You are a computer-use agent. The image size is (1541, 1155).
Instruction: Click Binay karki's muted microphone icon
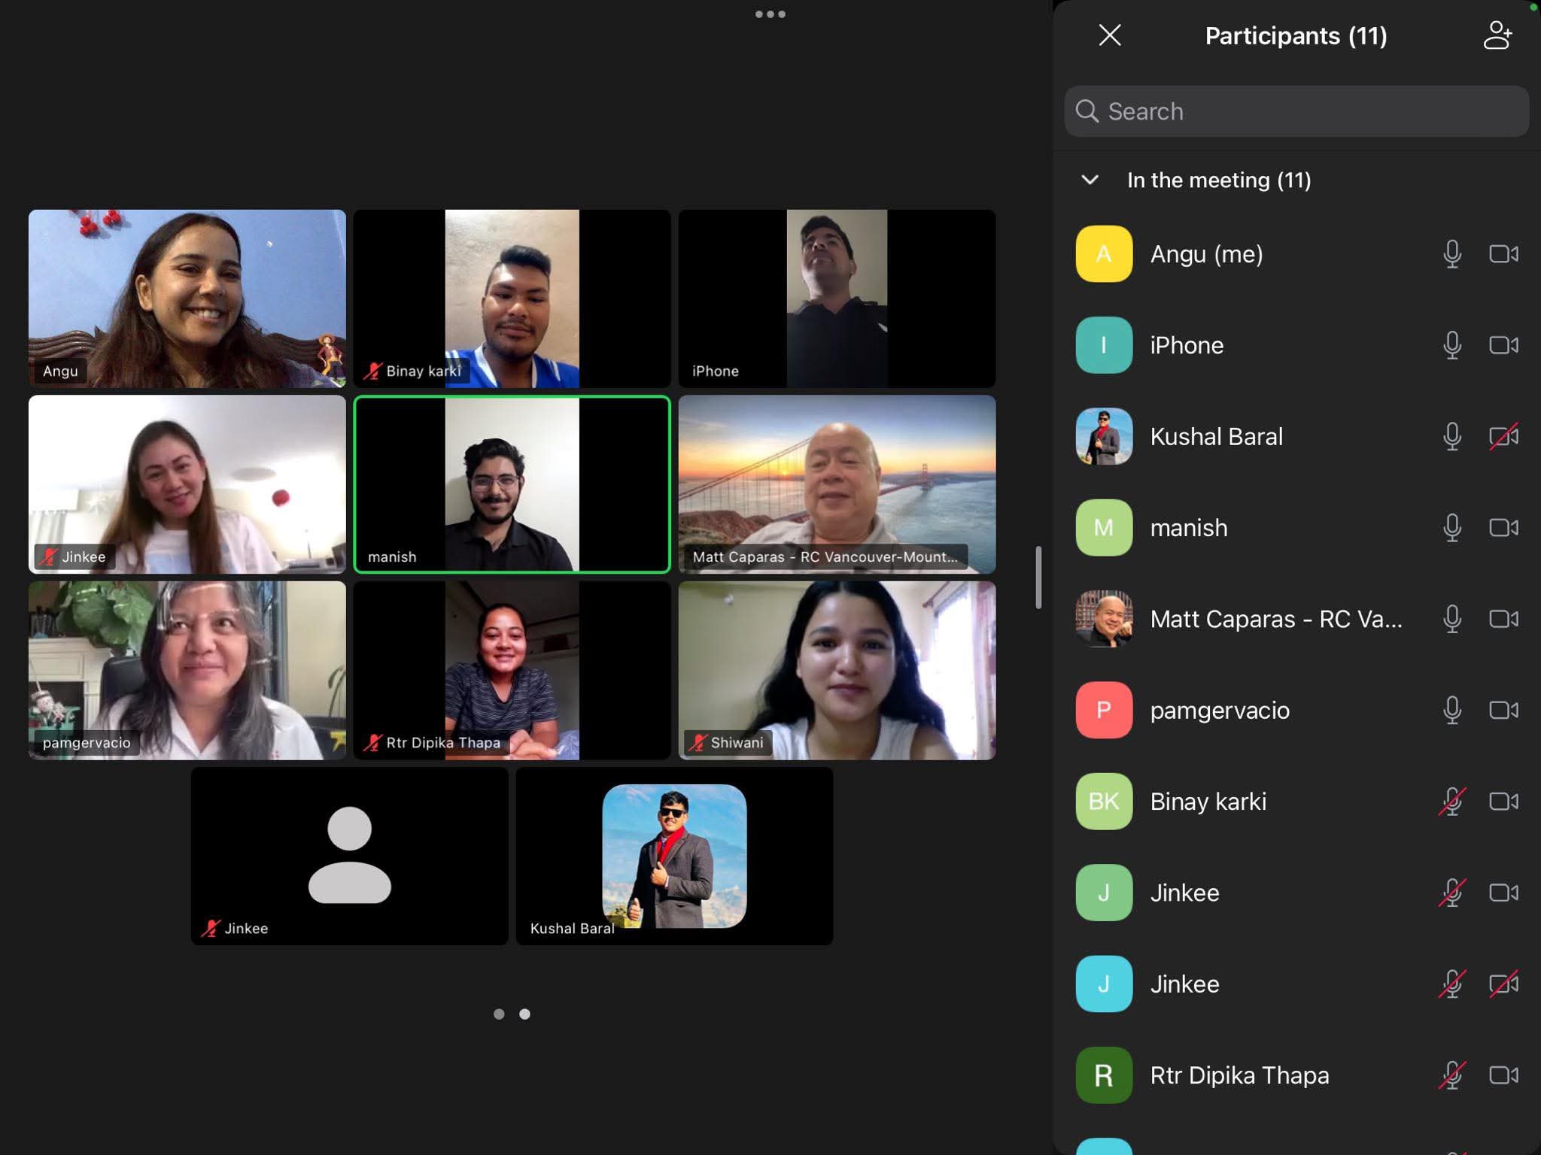click(x=1452, y=802)
